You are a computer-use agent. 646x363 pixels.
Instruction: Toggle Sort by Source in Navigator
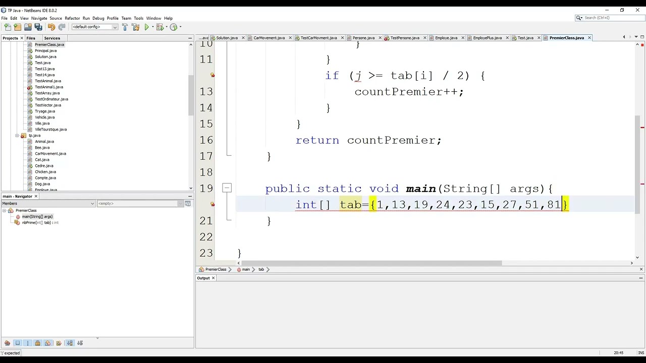80,343
